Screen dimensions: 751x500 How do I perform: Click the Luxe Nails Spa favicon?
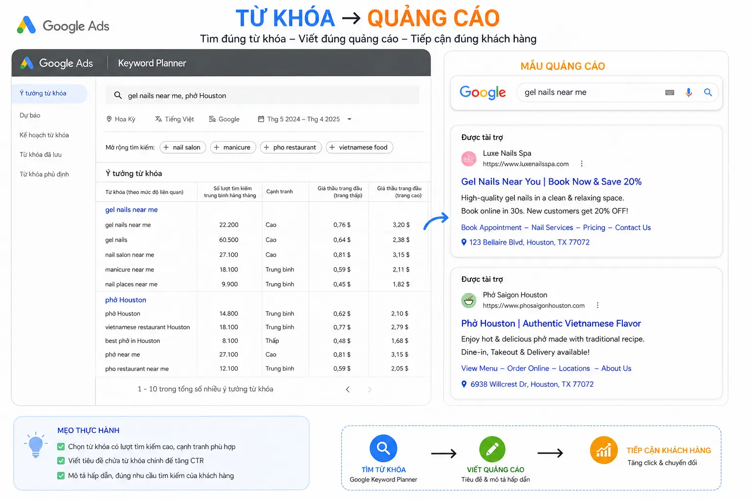click(469, 158)
